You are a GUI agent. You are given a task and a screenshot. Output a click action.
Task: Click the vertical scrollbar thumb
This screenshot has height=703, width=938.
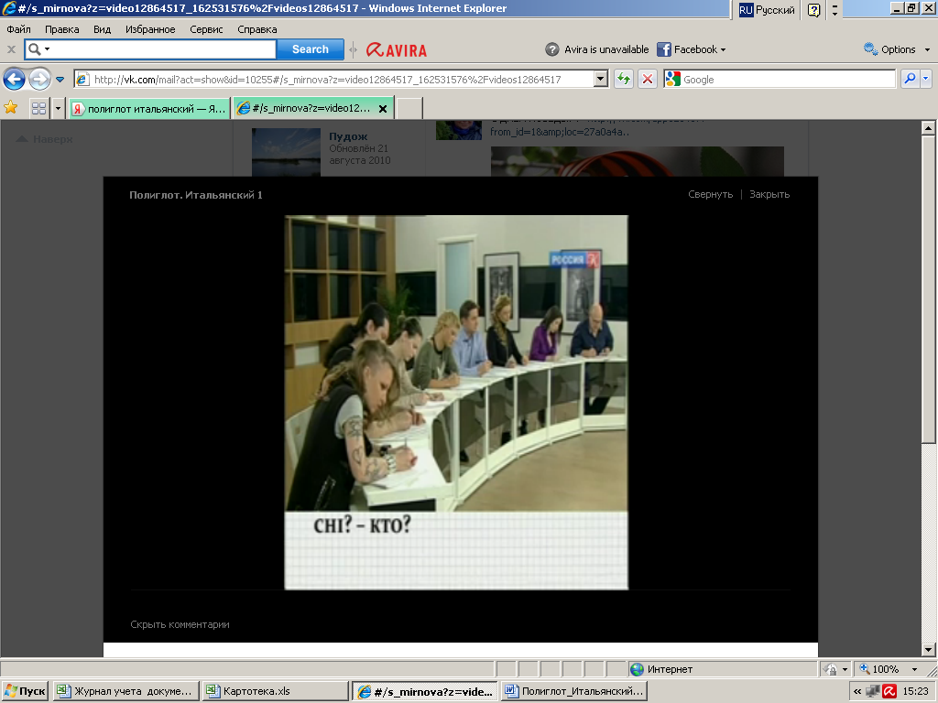pos(928,288)
